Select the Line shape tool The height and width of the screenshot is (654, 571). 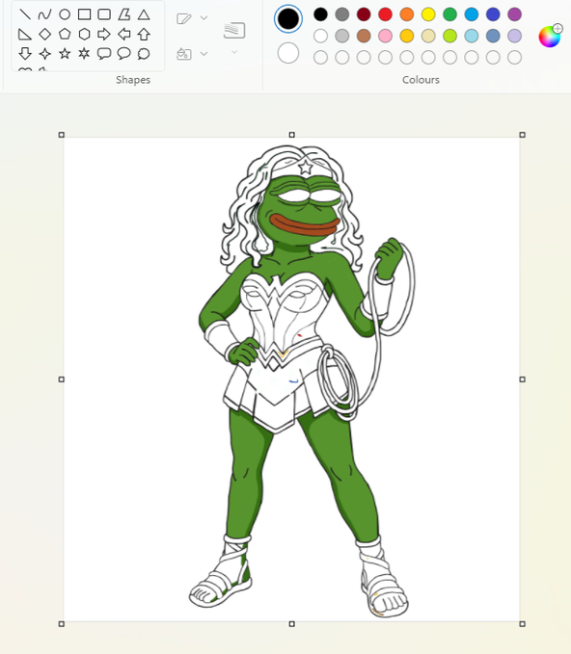coord(25,14)
